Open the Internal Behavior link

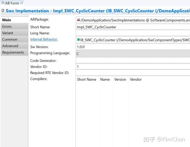point(44,39)
